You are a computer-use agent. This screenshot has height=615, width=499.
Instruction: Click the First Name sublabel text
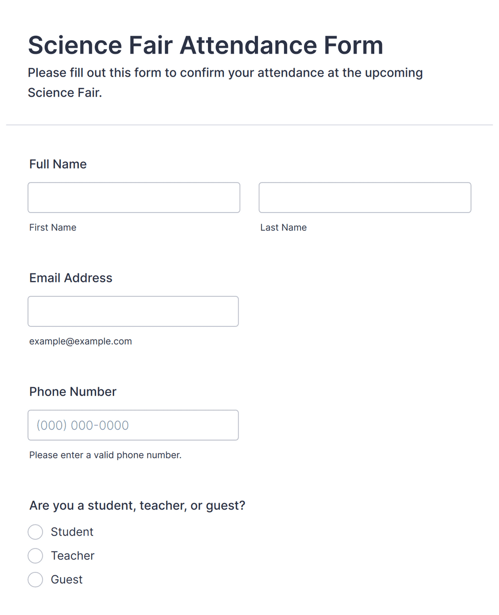(x=53, y=227)
